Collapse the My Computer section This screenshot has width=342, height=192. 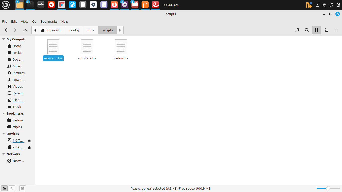click(x=4, y=39)
